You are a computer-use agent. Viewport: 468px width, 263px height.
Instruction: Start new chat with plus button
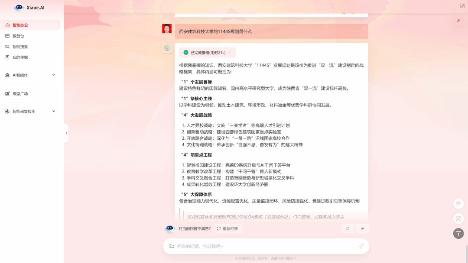363,228
